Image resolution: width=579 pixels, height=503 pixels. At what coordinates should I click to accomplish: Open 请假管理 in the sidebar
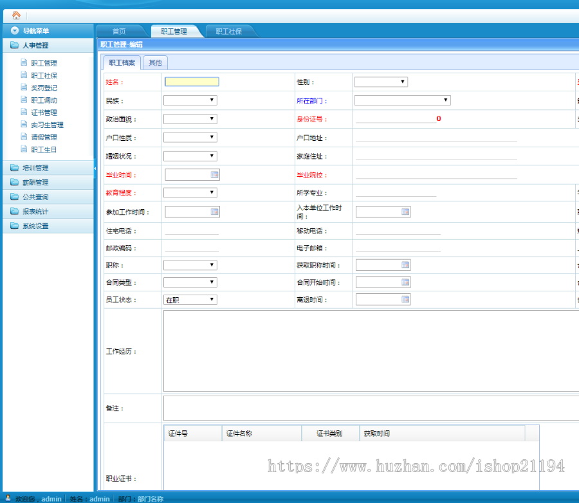pos(44,137)
